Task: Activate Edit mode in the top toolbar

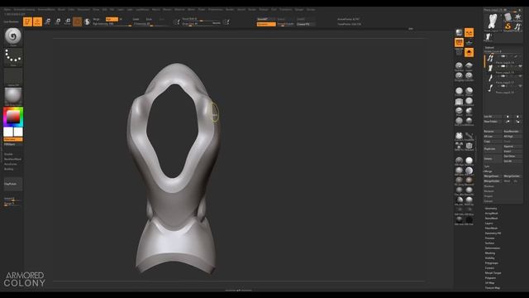Action: tap(27, 22)
